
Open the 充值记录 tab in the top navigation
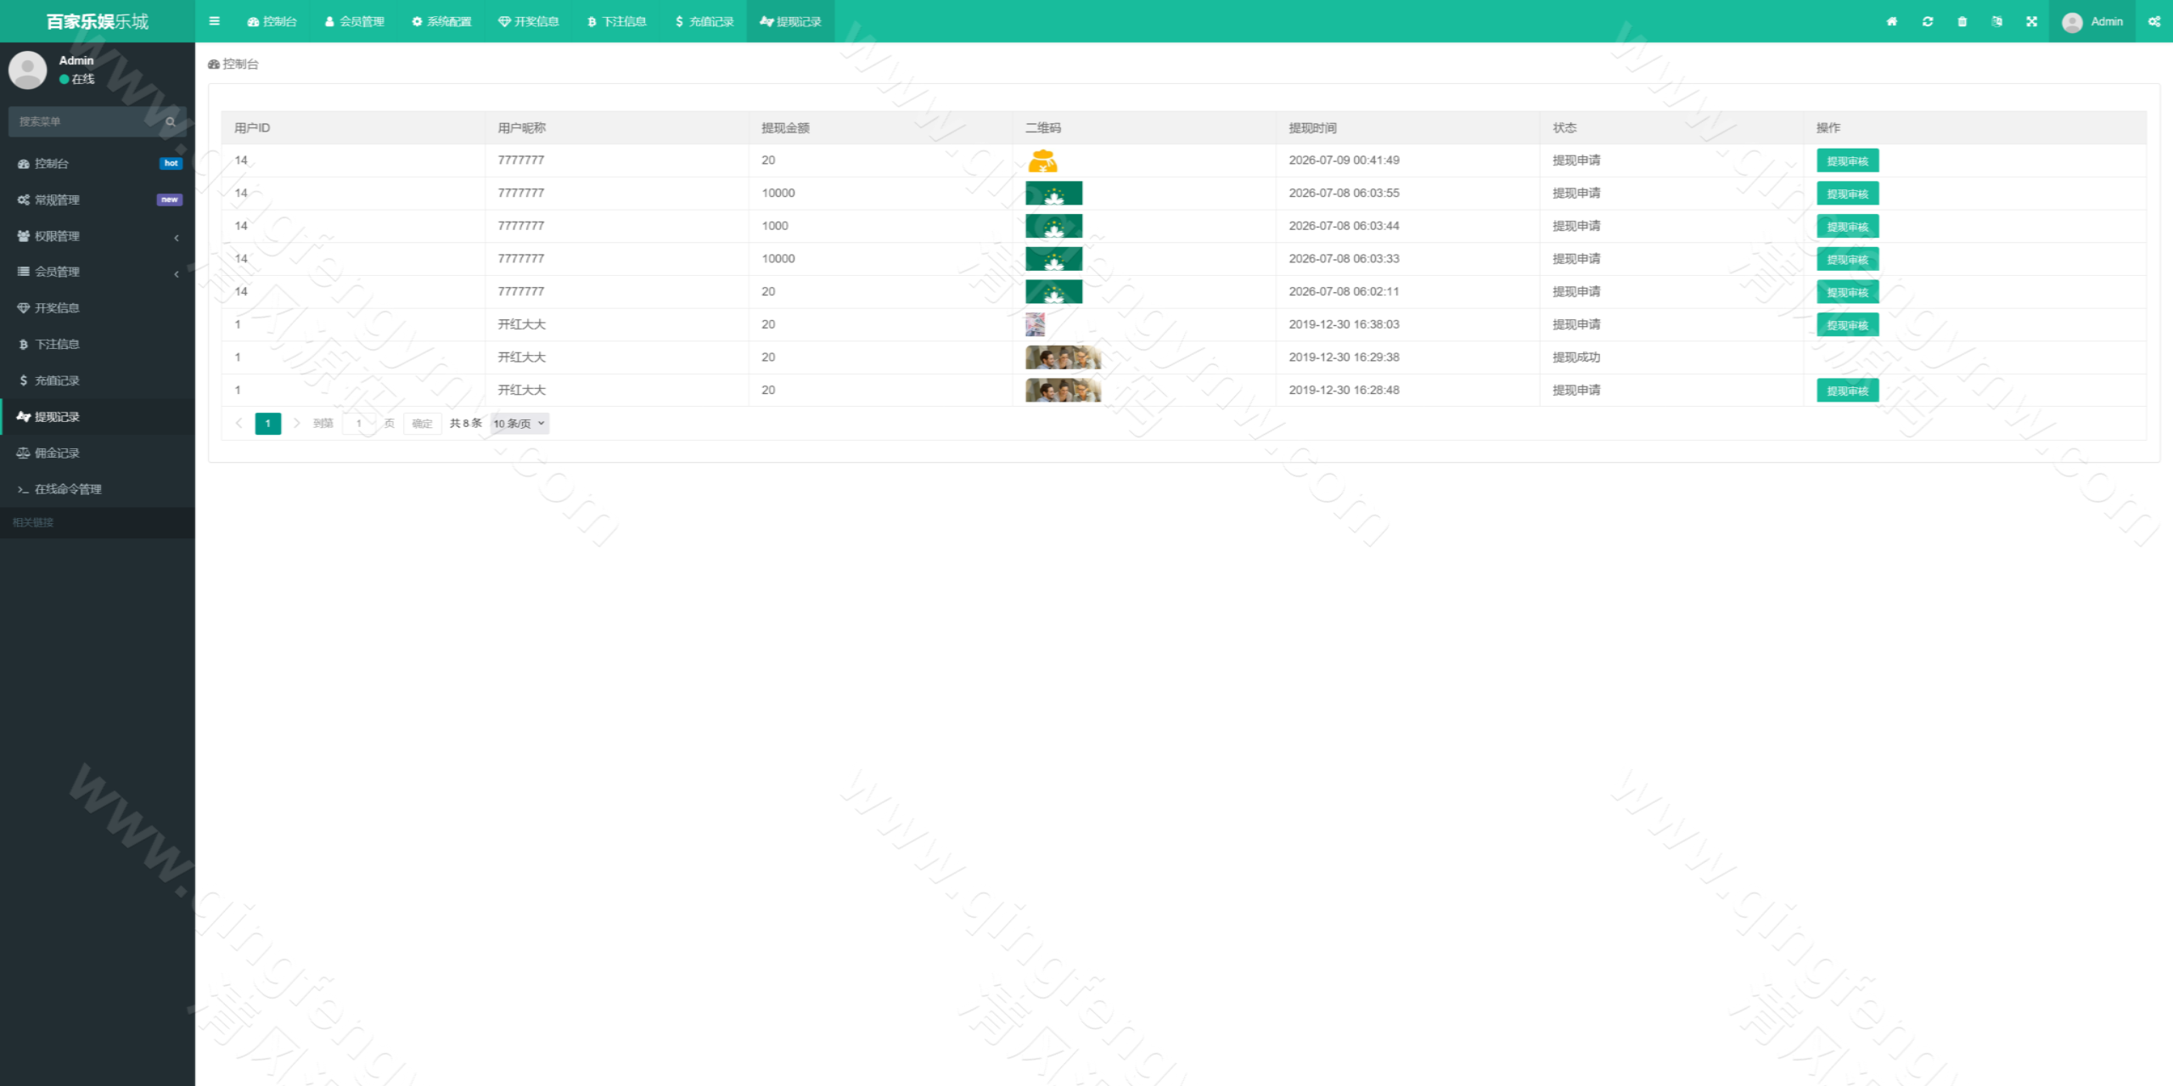coord(704,21)
